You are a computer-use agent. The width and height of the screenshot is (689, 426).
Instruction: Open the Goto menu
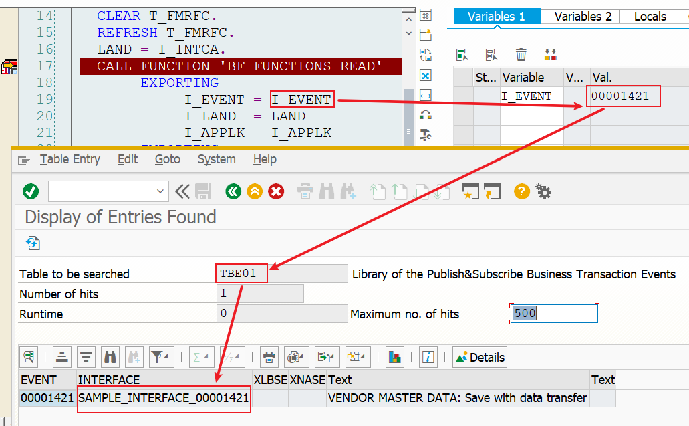168,159
